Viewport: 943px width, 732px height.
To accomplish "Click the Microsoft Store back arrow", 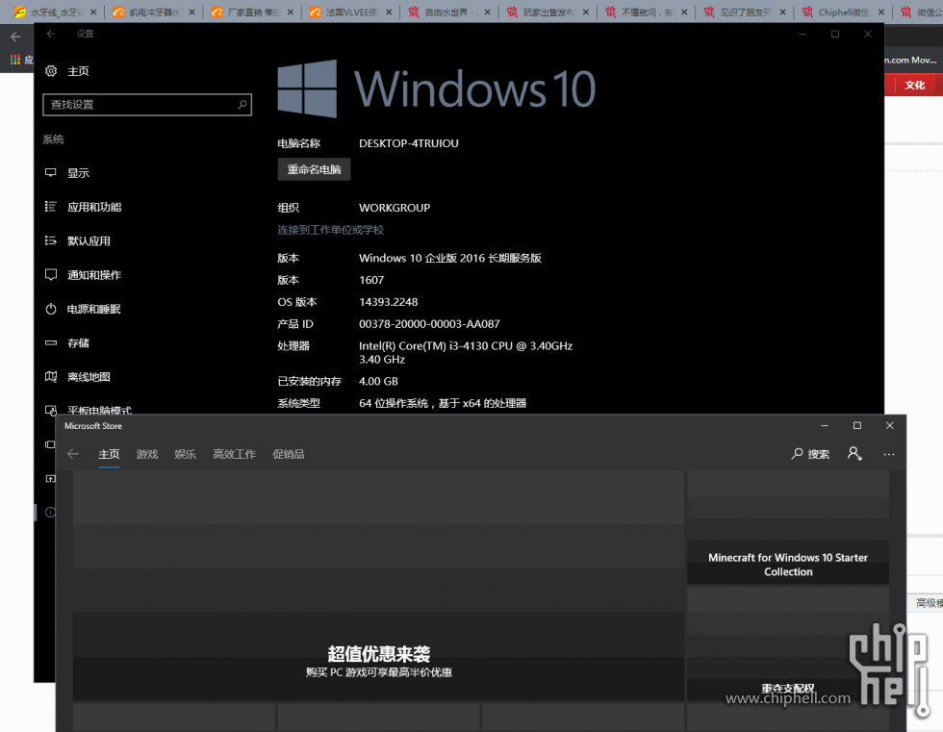I will point(73,454).
